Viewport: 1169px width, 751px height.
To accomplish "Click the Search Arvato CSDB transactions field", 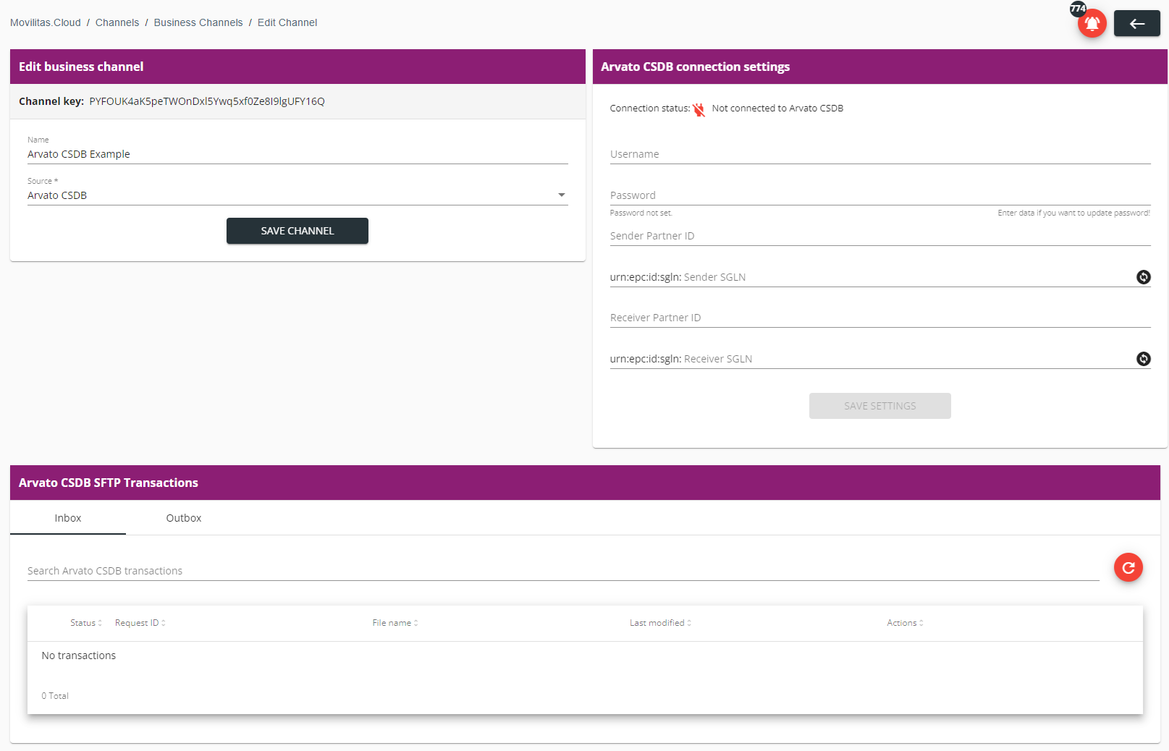I will (x=563, y=571).
